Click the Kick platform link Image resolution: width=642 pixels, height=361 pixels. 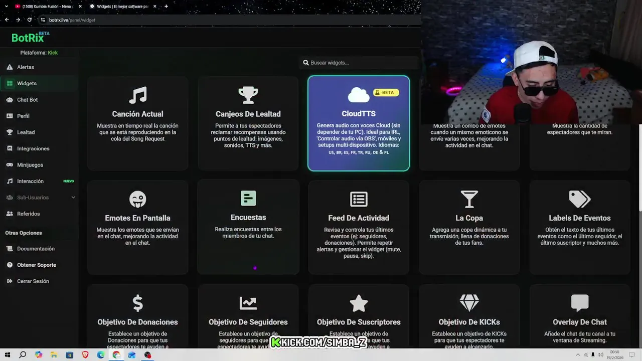click(x=53, y=53)
